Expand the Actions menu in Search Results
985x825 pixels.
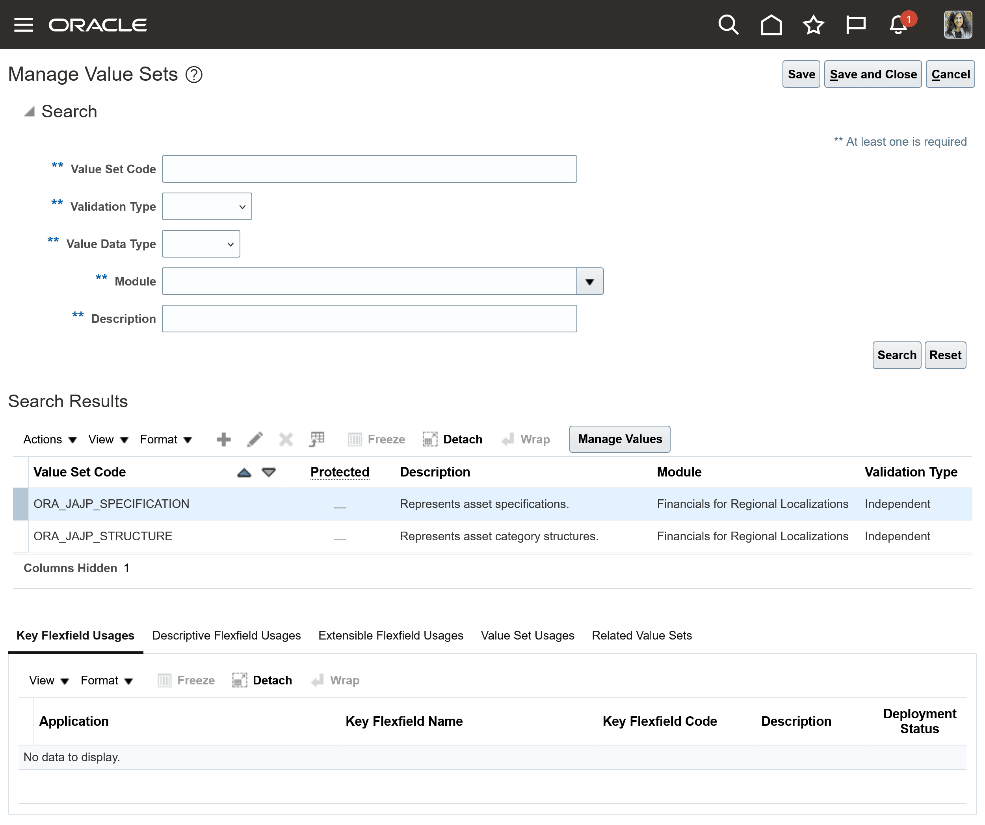point(50,439)
